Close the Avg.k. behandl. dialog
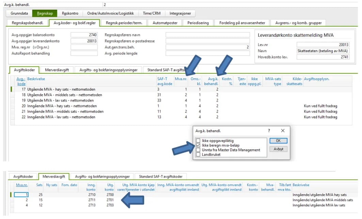 pyautogui.click(x=283, y=131)
